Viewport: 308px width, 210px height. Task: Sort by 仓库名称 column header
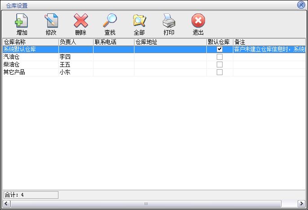point(30,42)
